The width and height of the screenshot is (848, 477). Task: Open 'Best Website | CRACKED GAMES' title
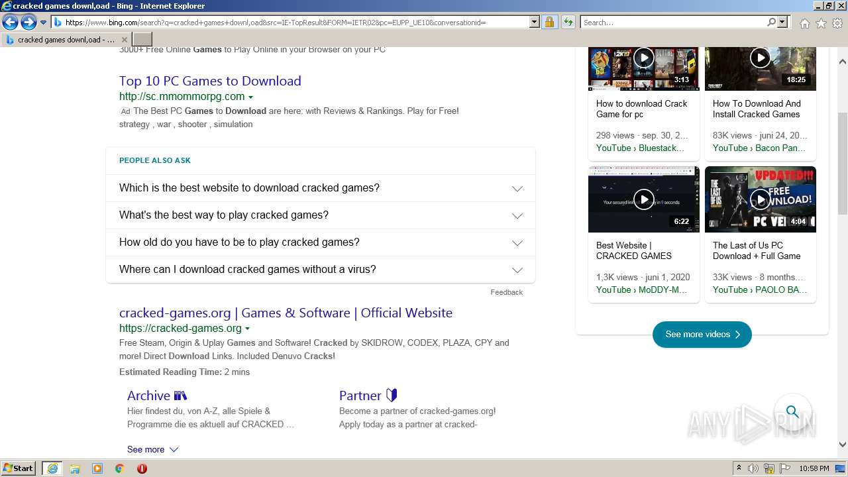pyautogui.click(x=634, y=250)
